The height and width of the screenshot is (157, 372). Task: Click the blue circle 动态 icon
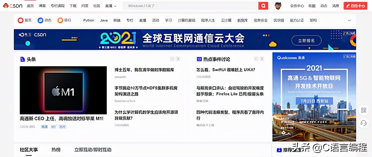[x=40, y=20]
